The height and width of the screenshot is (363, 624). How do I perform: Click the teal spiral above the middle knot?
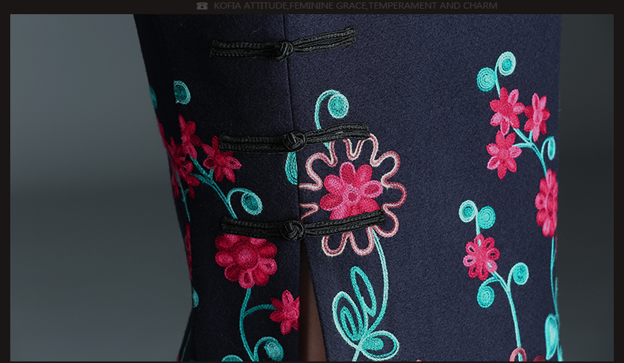tap(335, 105)
